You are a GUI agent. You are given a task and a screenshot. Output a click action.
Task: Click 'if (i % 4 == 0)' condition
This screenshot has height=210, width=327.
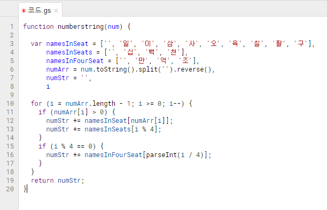point(67,146)
